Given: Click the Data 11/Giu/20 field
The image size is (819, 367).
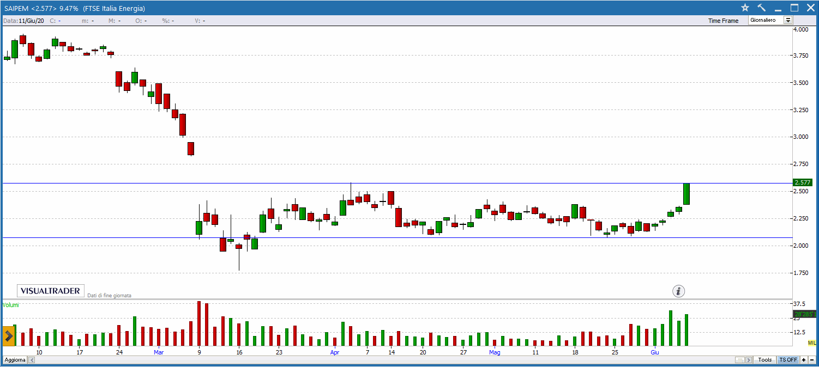Looking at the screenshot, I should tap(23, 21).
